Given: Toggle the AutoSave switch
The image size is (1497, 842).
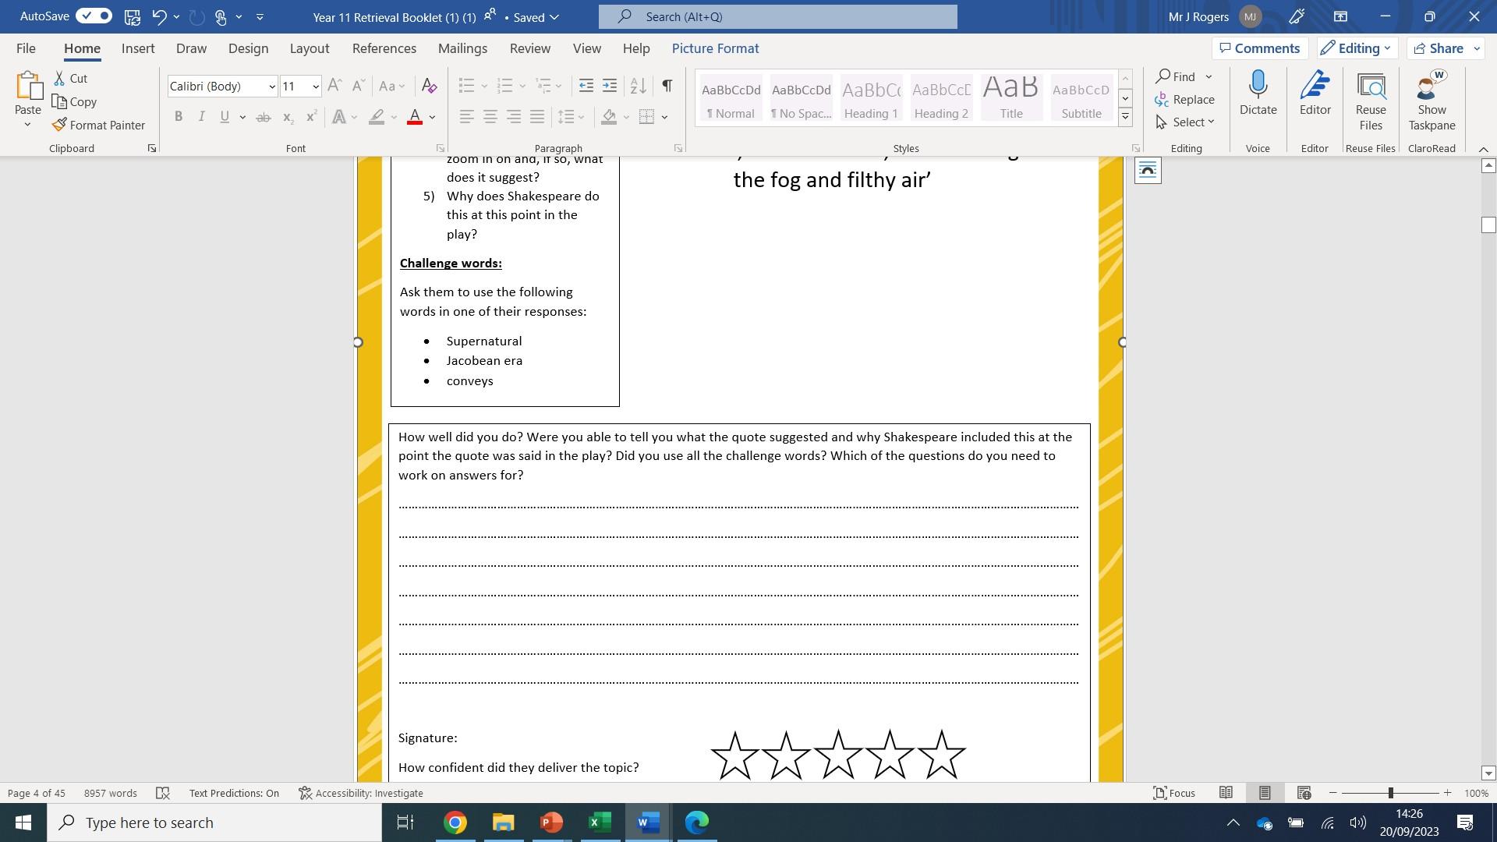Looking at the screenshot, I should (94, 16).
